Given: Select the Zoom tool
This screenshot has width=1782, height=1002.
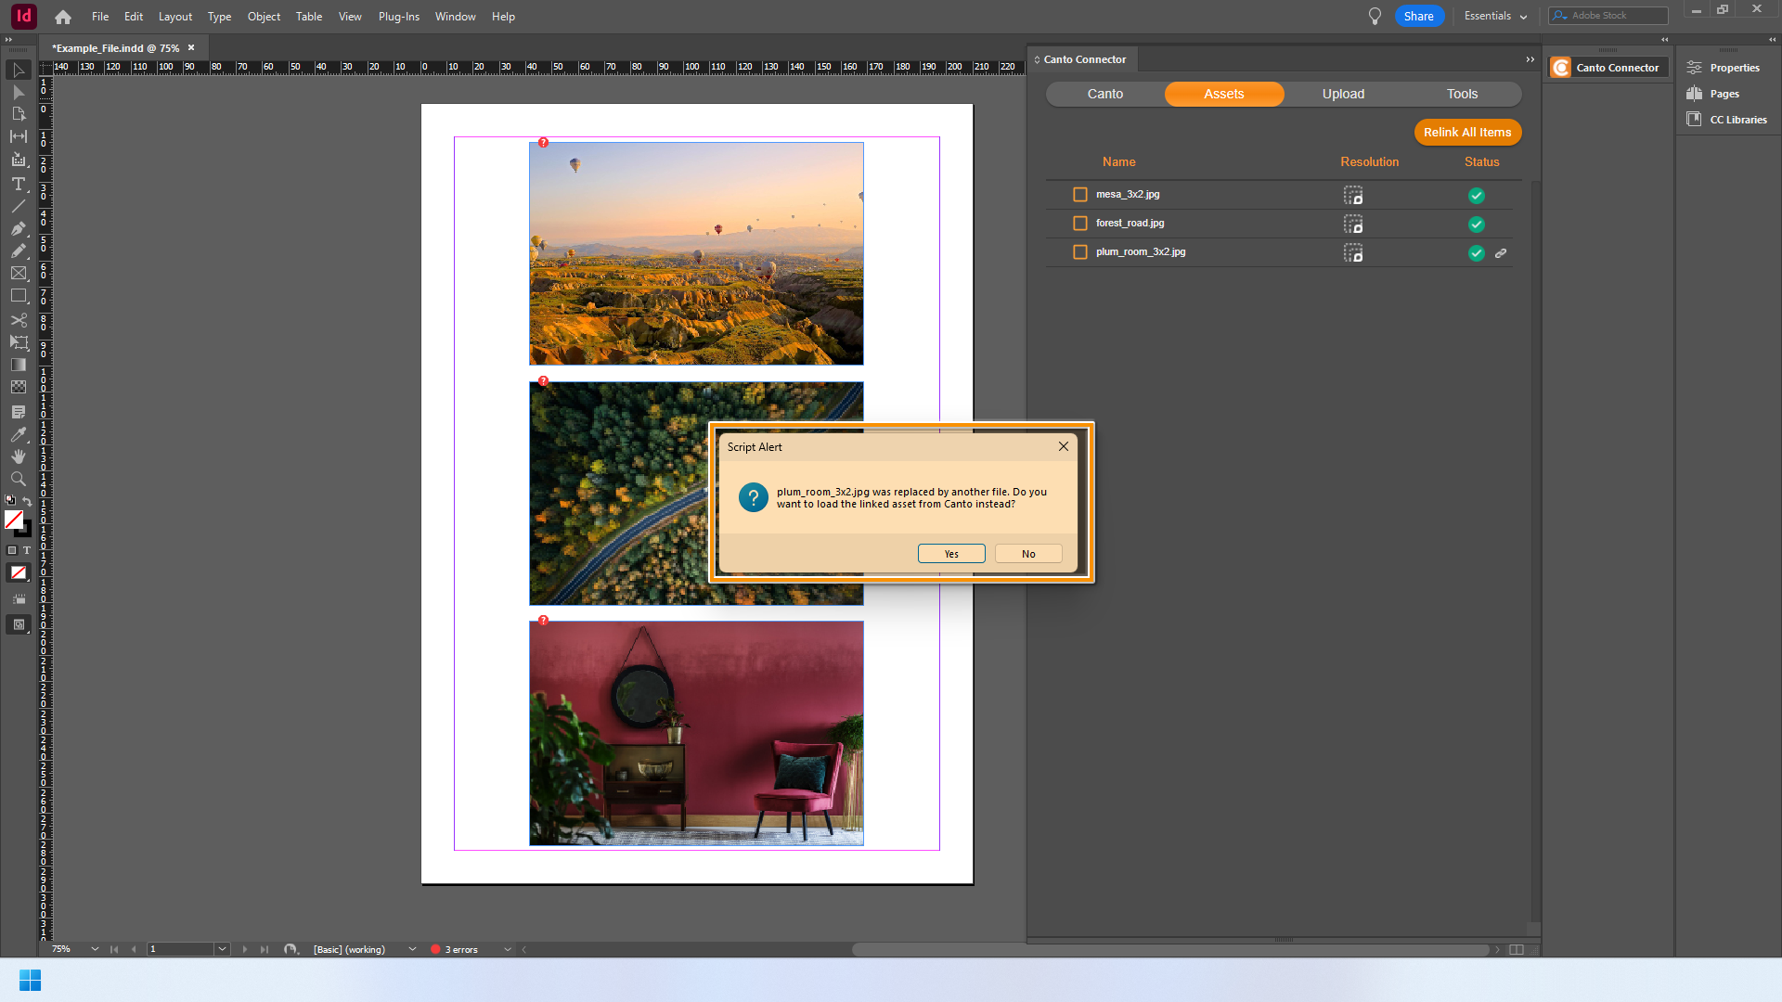Looking at the screenshot, I should pyautogui.click(x=18, y=479).
